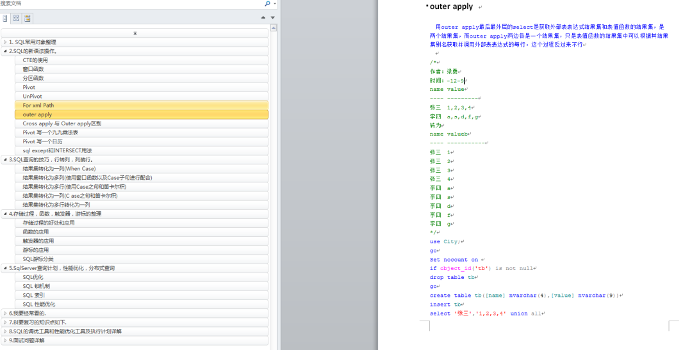
Task: Open Pivot 写一个九九乘法表 heading
Action: tap(141, 132)
